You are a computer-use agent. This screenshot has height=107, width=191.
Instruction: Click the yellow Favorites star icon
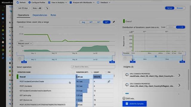(x=3, y=26)
